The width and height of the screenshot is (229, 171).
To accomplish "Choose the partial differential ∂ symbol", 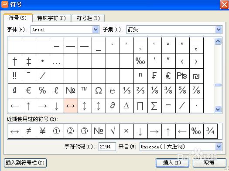I will coord(113,105).
